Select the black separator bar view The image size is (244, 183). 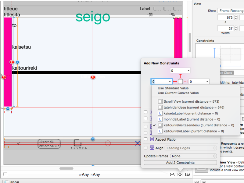click(77, 73)
